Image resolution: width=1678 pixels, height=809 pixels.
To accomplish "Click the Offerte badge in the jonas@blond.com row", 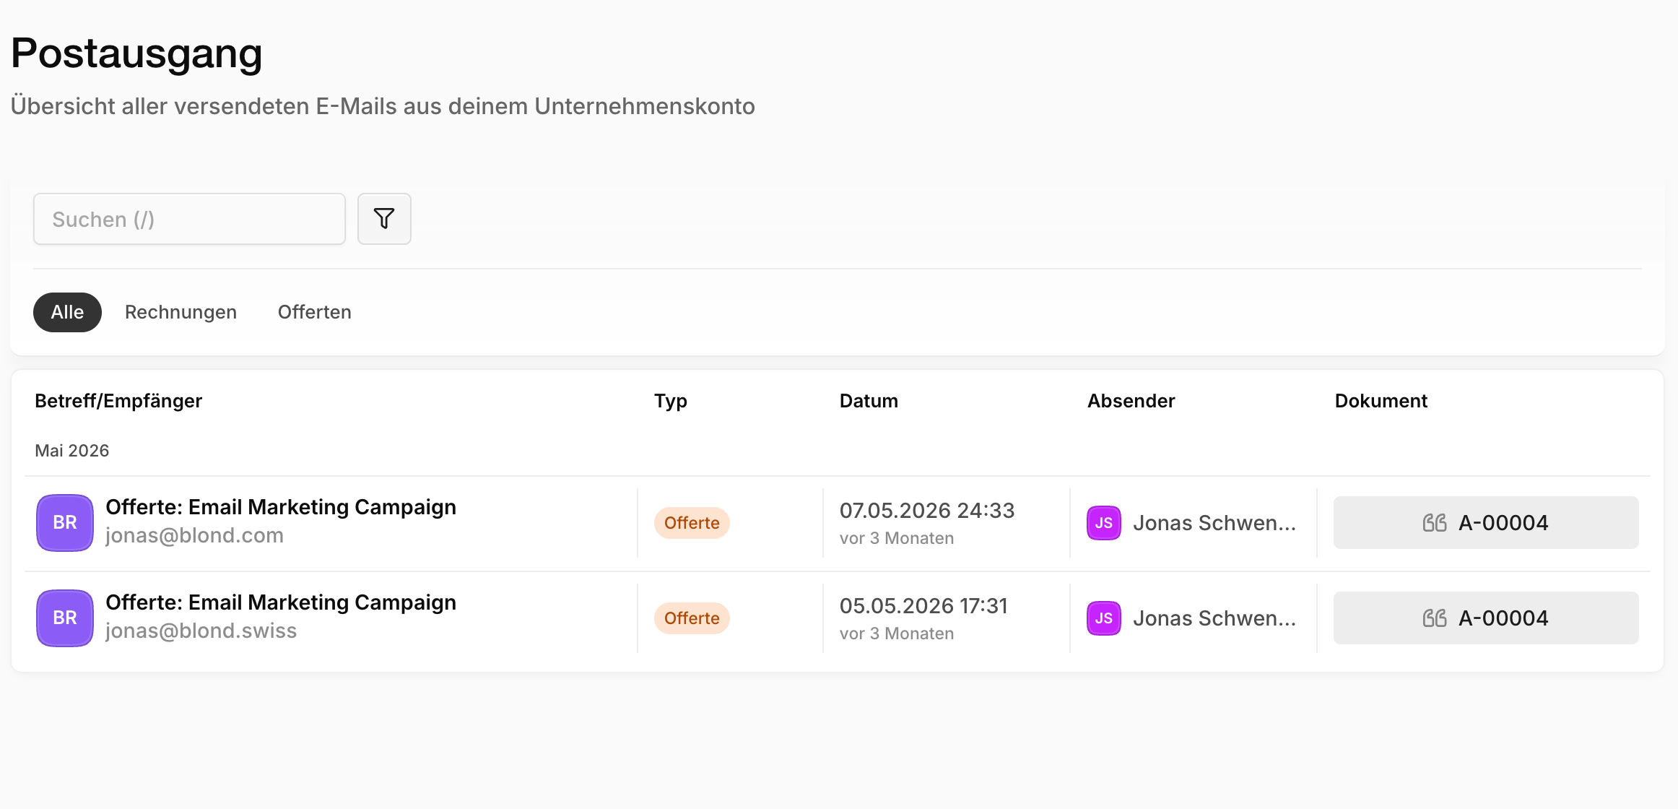I will tap(692, 523).
